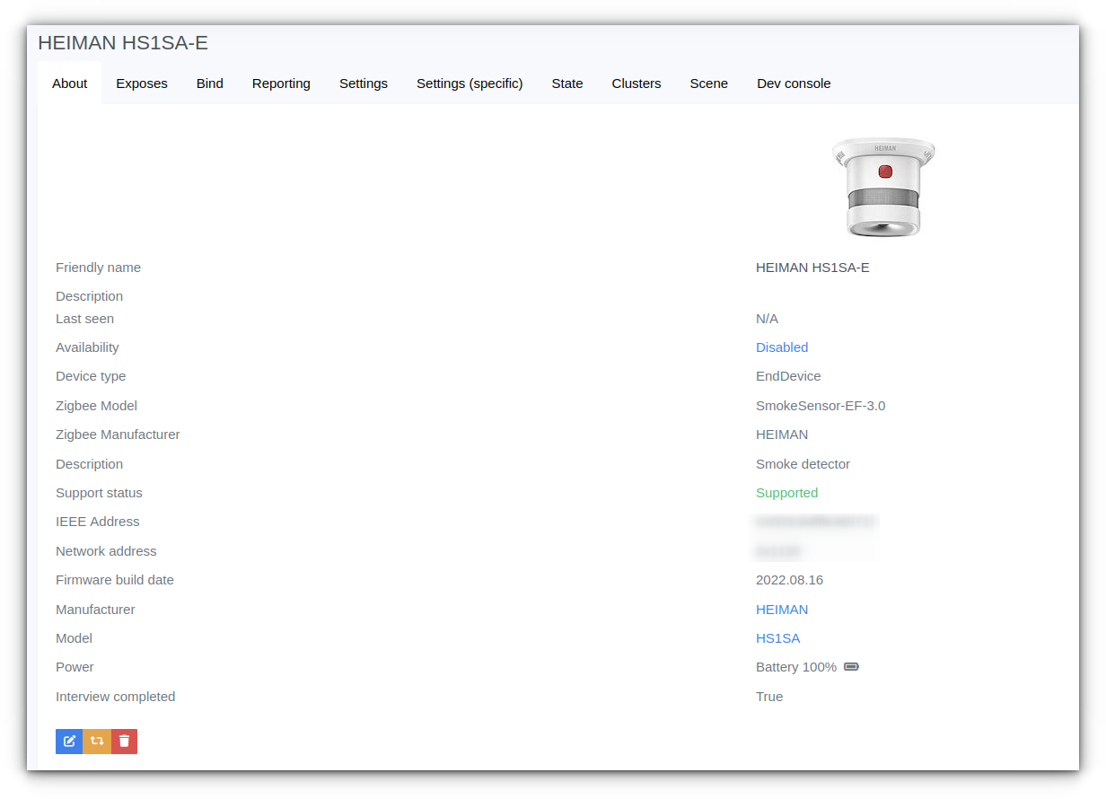Click the red trash delete icon button
The width and height of the screenshot is (1106, 799).
click(124, 742)
